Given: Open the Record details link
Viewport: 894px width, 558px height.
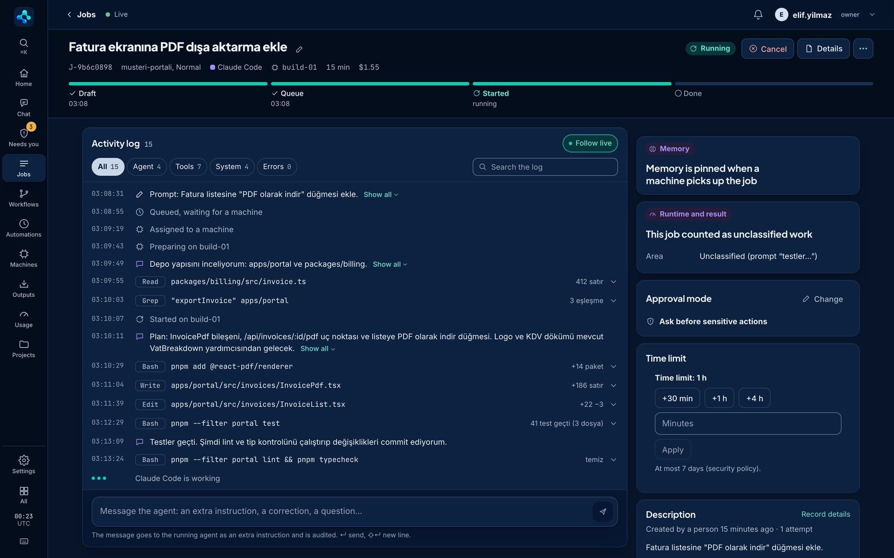Looking at the screenshot, I should (826, 514).
